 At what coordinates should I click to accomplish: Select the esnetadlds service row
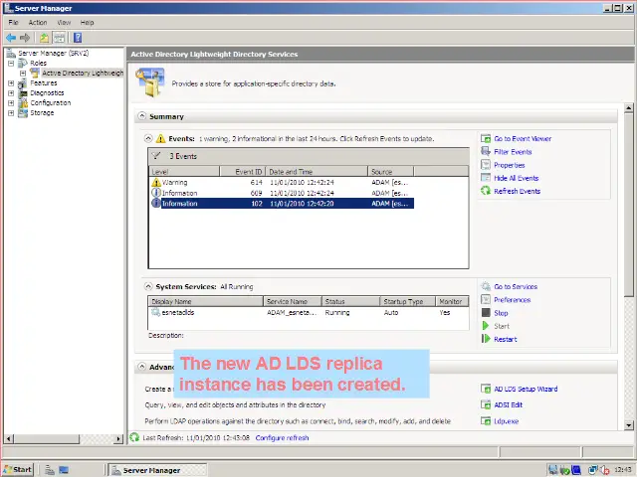(x=309, y=313)
